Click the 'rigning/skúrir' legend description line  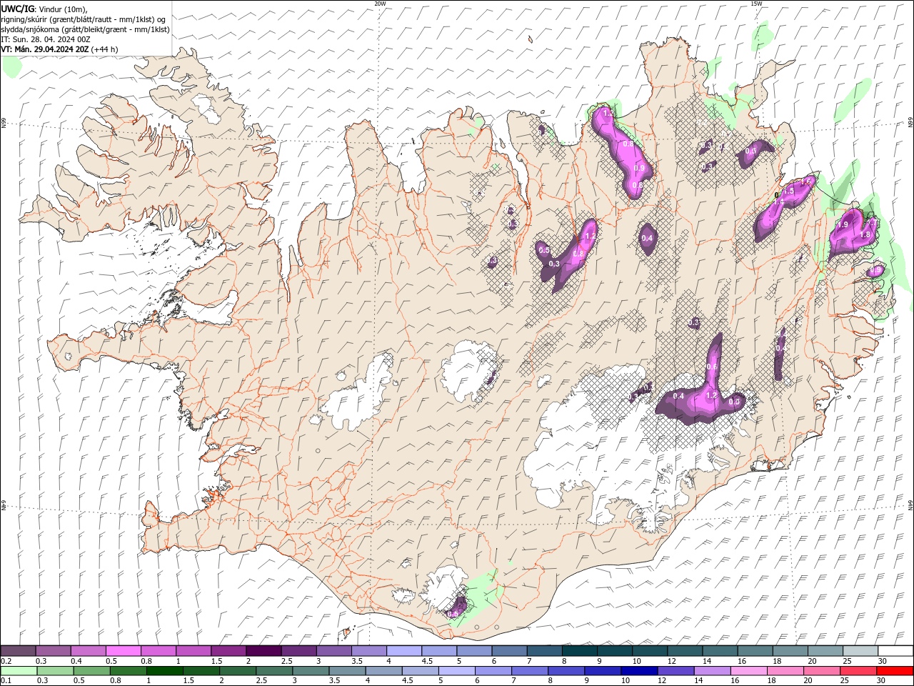pyautogui.click(x=84, y=19)
